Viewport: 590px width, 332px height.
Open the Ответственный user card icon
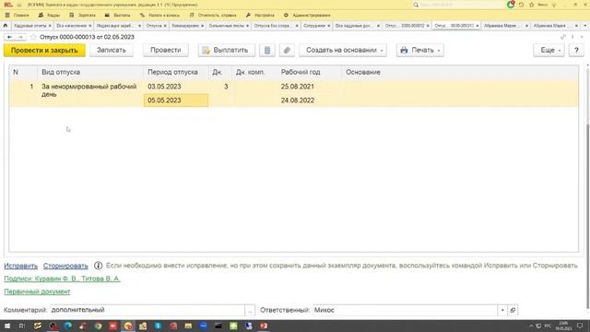coord(513,310)
